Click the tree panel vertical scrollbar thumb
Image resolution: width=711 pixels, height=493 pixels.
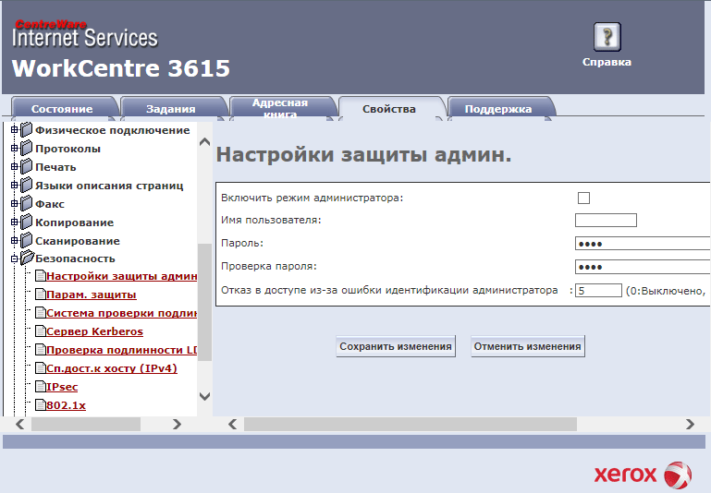coord(204,302)
